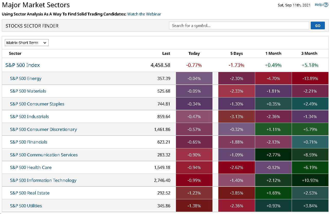The width and height of the screenshot is (330, 214).
Task: Click Utilities' Today cell -1.38%
Action: click(x=194, y=206)
